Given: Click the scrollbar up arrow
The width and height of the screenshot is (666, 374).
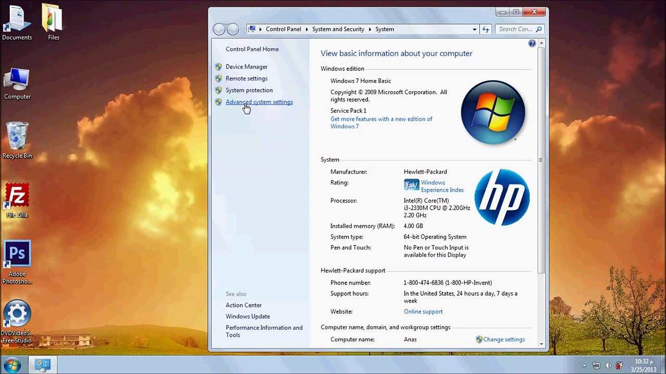Looking at the screenshot, I should (541, 43).
